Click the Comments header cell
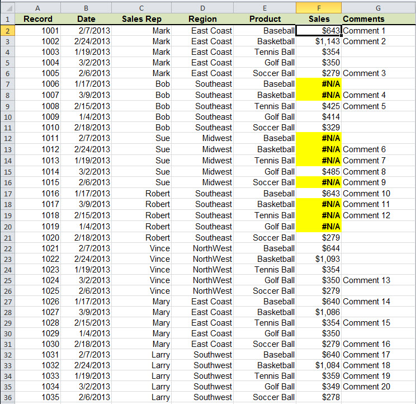Screen dimensions: 416x404 click(379, 19)
